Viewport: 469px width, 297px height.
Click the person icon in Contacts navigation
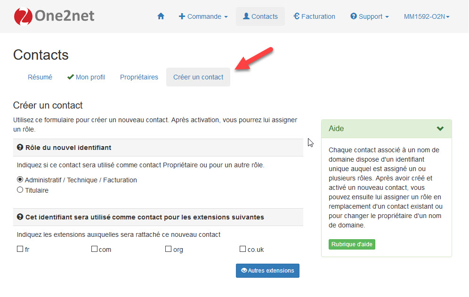point(246,16)
